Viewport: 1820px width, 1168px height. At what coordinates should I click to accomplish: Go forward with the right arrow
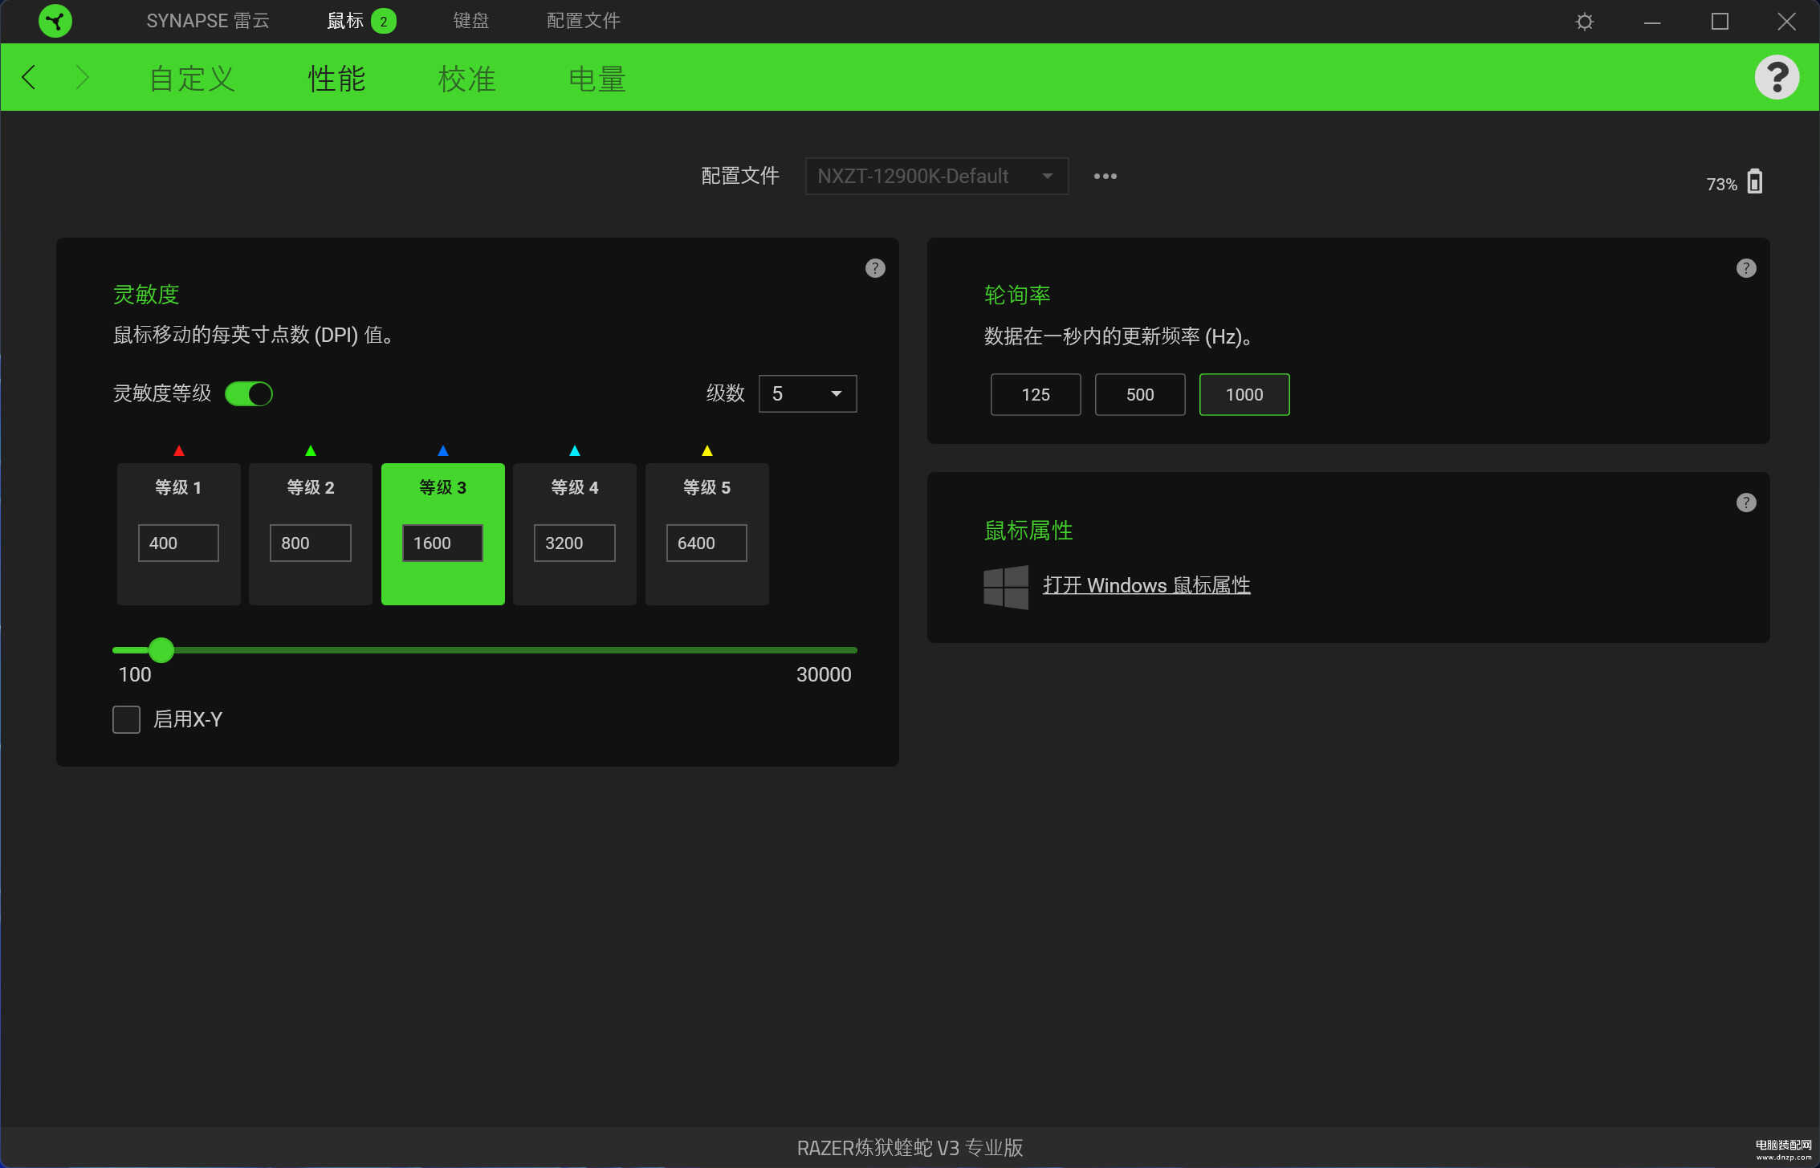(x=82, y=77)
